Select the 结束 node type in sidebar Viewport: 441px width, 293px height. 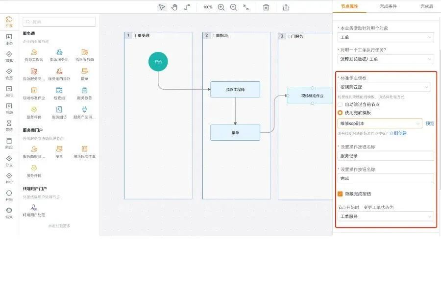[9, 213]
